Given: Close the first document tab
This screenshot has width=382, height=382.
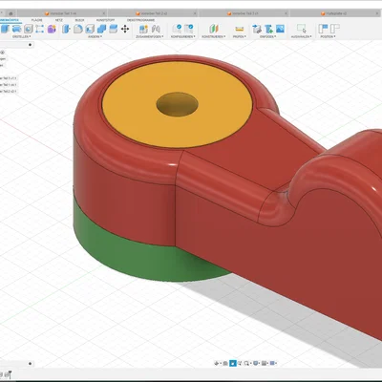Looking at the screenshot, I should point(104,13).
